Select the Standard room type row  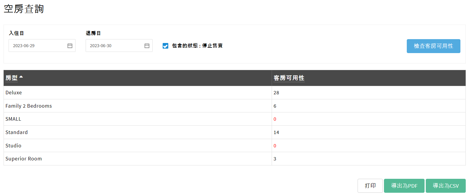pos(17,132)
